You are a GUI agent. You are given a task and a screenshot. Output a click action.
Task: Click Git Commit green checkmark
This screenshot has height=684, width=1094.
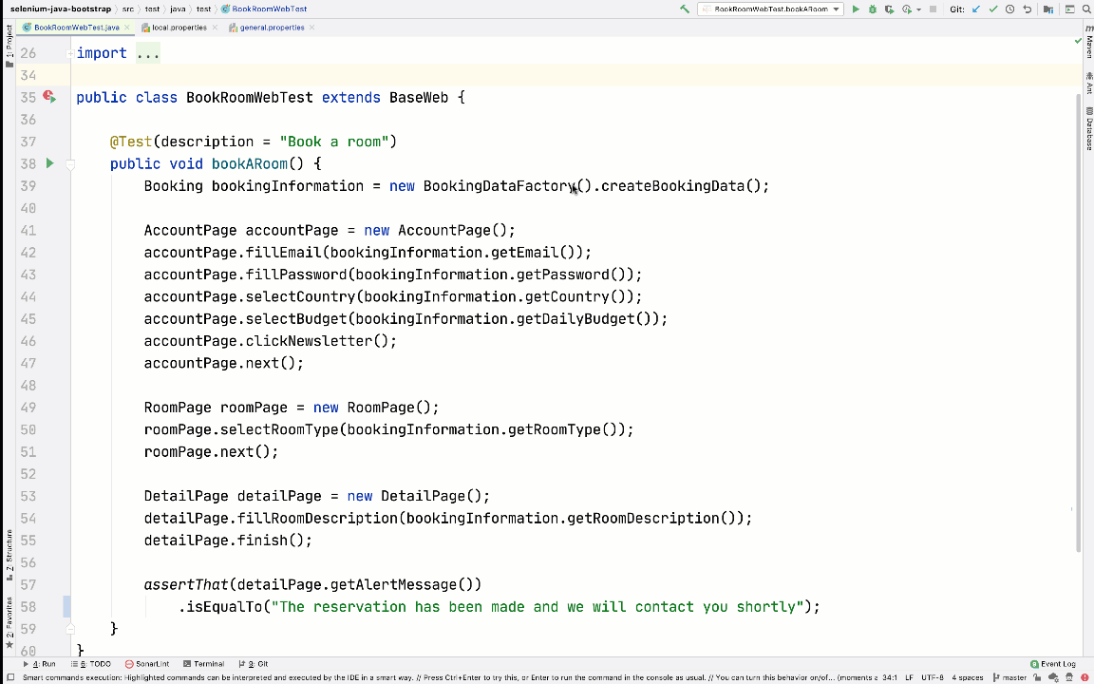[992, 9]
